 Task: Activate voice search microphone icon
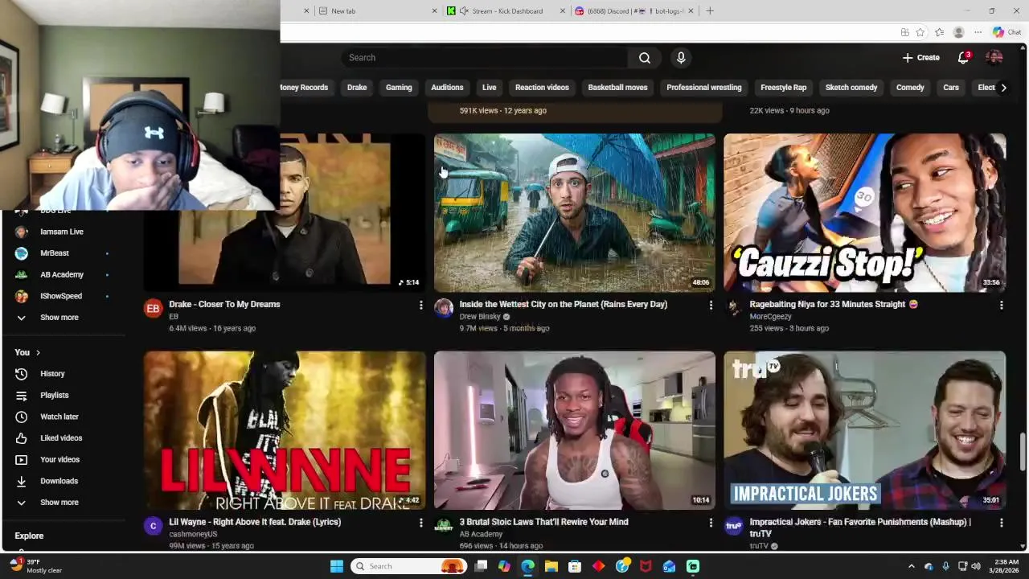coord(681,58)
